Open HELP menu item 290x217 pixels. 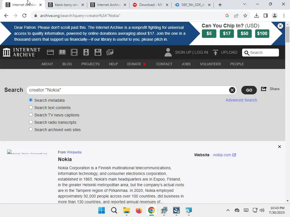[113, 64]
